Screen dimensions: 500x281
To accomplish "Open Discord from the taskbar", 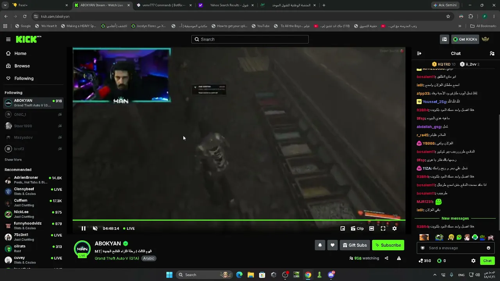I will (331, 275).
